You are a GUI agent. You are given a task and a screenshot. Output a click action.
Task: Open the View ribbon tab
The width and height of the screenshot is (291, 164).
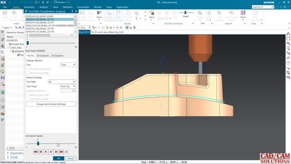pyautogui.click(x=55, y=7)
